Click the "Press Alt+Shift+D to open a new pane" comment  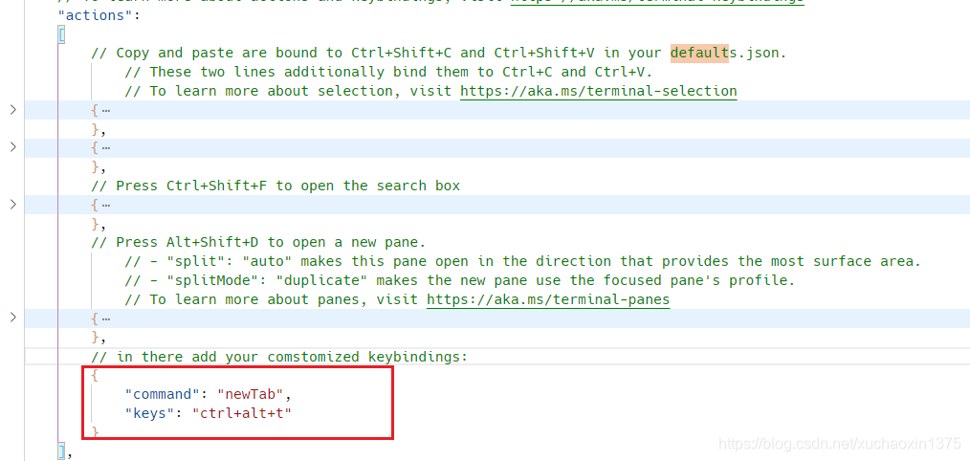tap(258, 243)
